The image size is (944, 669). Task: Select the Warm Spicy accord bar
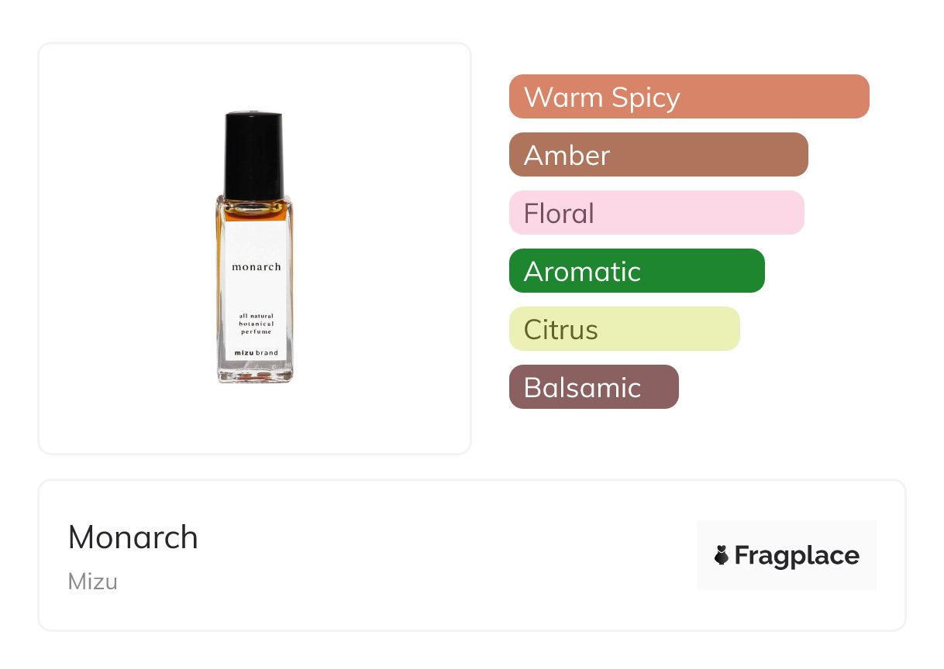[x=688, y=97]
